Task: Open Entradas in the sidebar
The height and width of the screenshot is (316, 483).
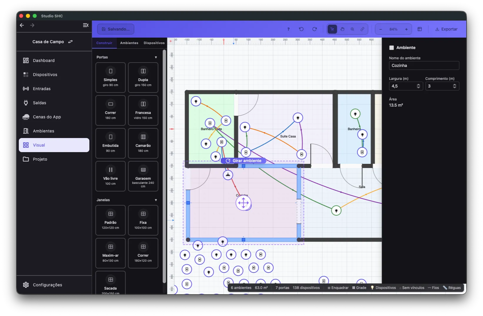Action: pos(54,89)
